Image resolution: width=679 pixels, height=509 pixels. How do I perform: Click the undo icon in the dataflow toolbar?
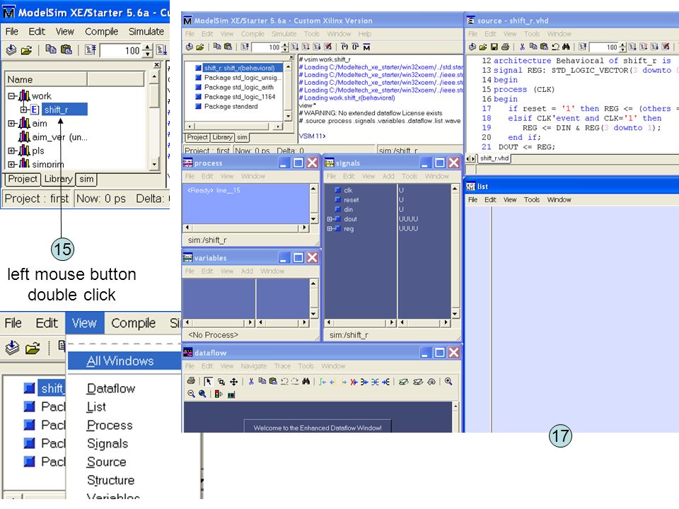tap(284, 381)
